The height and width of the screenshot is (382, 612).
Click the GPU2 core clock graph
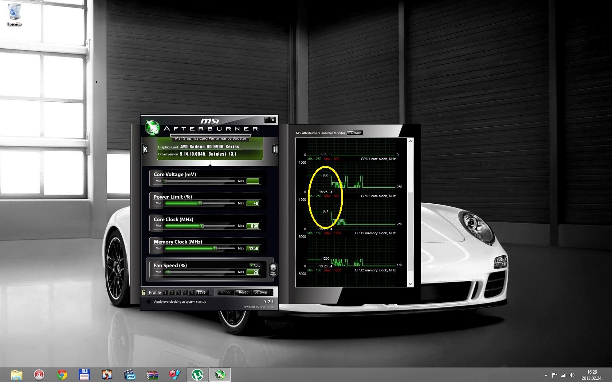click(352, 214)
